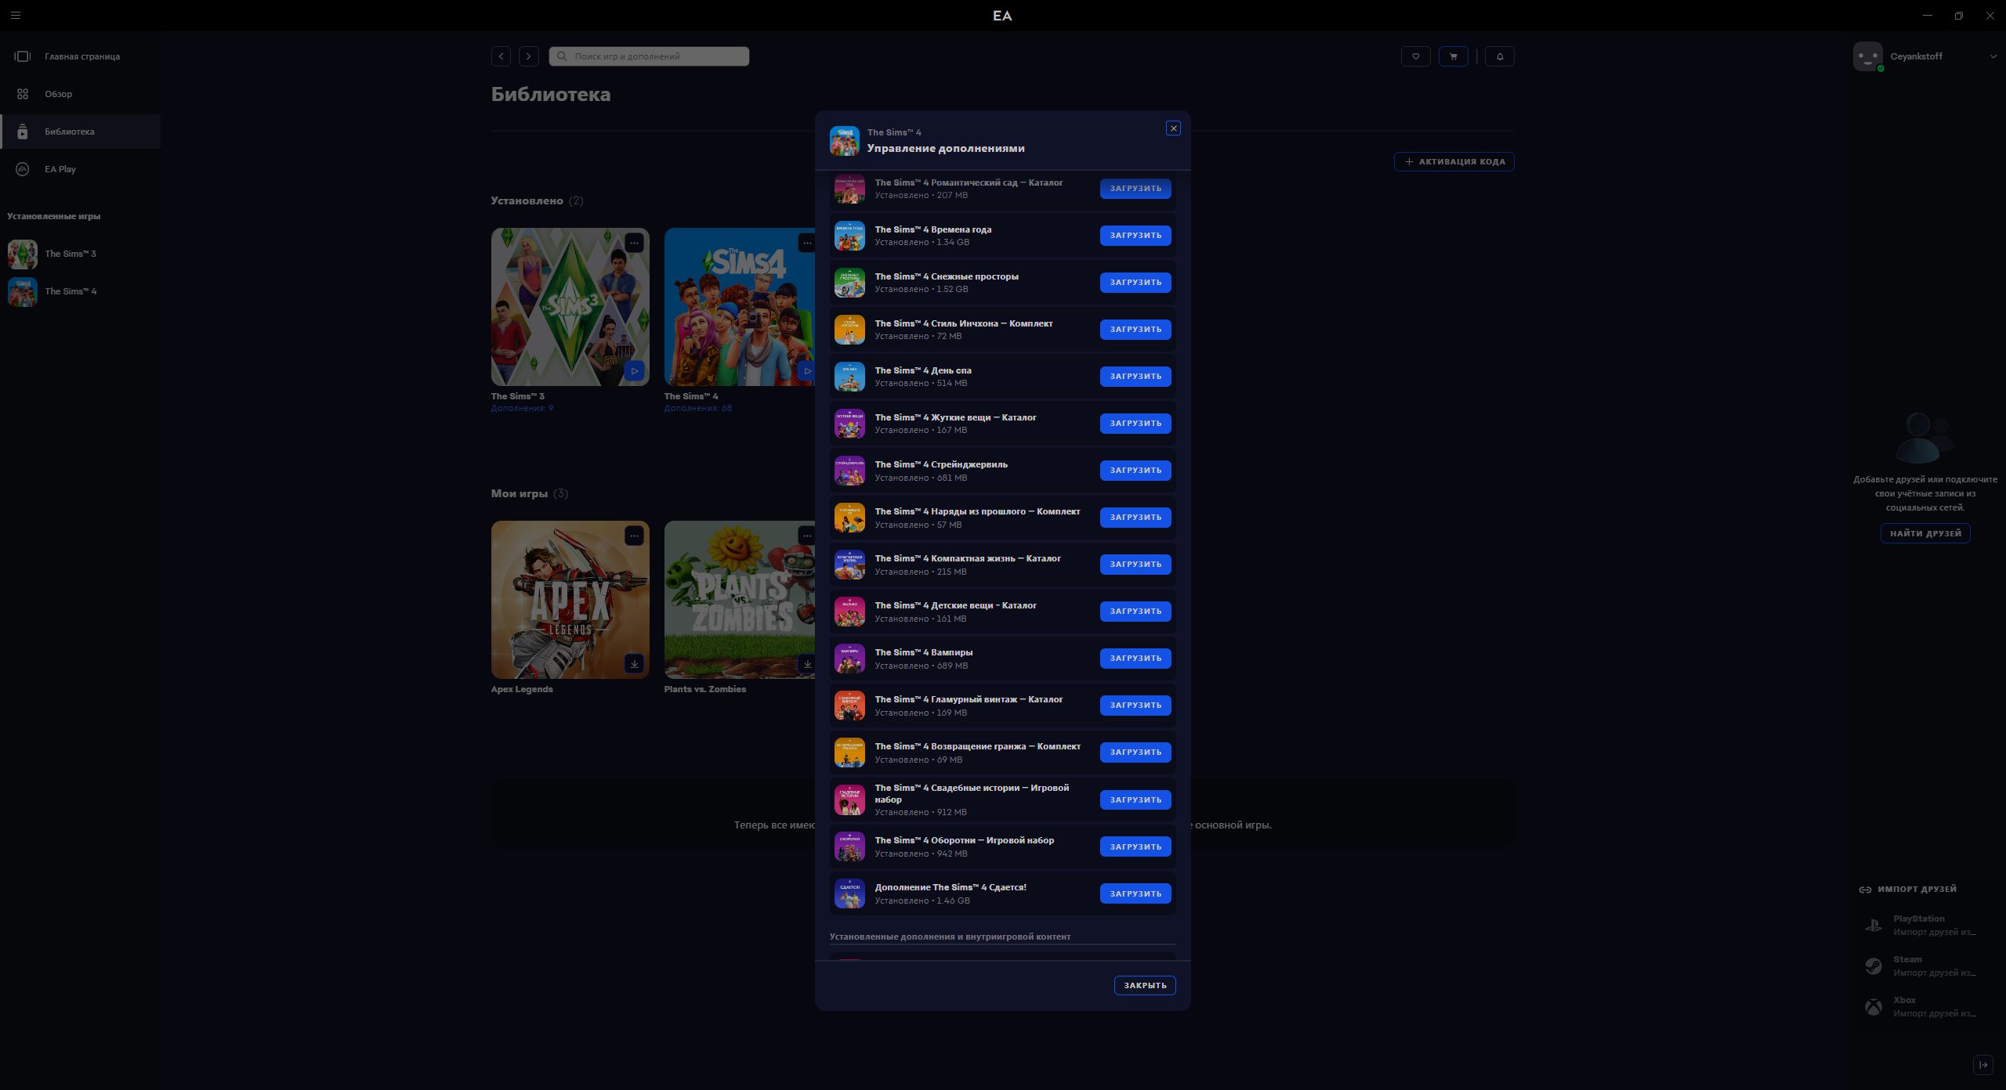Go to EA Play in sidebar
This screenshot has height=1090, width=2006.
60,169
